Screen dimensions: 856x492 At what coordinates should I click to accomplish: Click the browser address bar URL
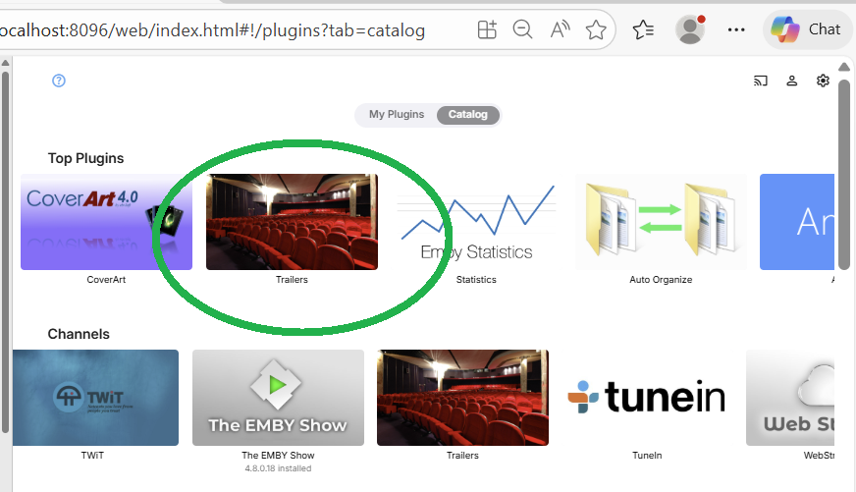(x=212, y=30)
